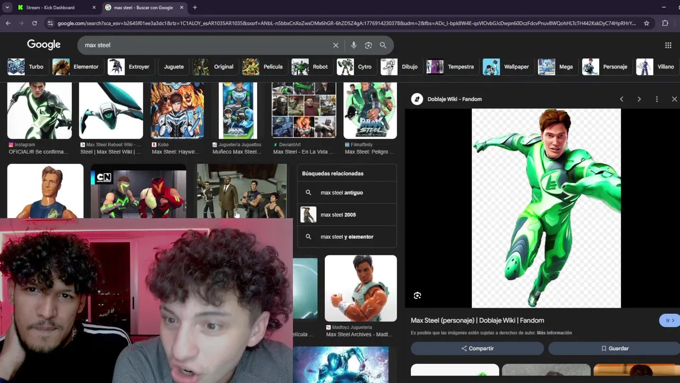Viewport: 680px width, 383px height.
Task: Open the Doblaje Wiki - Fandom source link
Action: 454,99
